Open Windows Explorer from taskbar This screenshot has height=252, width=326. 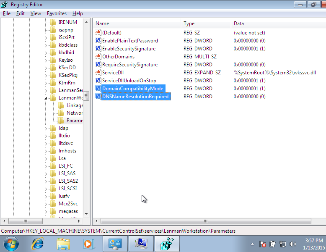63,244
